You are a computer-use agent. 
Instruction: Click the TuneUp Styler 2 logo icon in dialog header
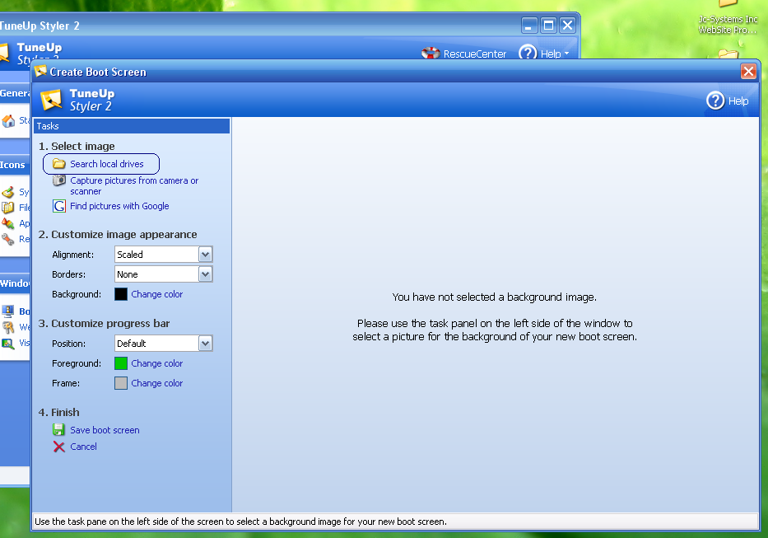pos(51,100)
